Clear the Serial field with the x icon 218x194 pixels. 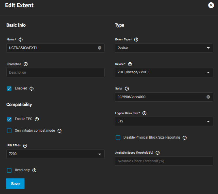[x=208, y=97]
